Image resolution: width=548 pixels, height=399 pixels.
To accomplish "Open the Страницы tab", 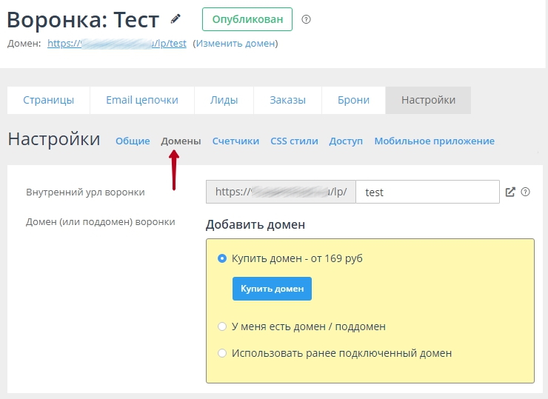I will coord(48,100).
